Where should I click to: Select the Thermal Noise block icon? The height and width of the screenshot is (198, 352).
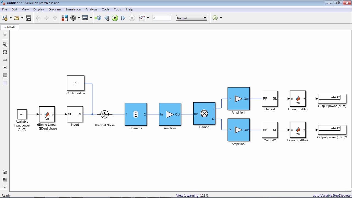tap(105, 114)
